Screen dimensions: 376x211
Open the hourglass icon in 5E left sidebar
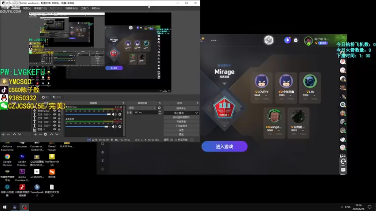coord(102,160)
